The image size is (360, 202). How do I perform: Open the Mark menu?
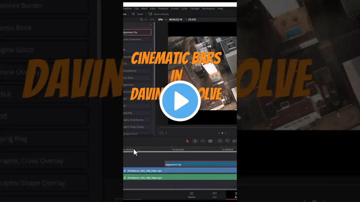144,8
